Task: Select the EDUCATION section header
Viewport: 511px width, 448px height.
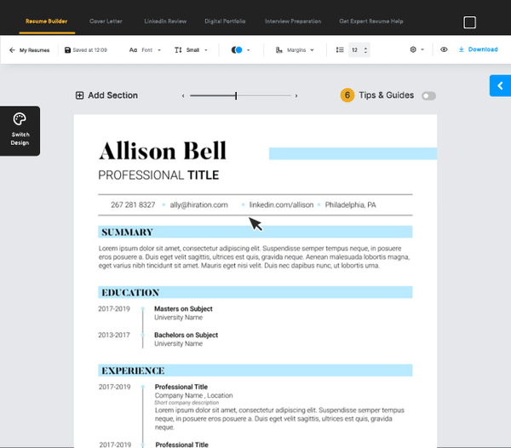Action: coord(255,292)
